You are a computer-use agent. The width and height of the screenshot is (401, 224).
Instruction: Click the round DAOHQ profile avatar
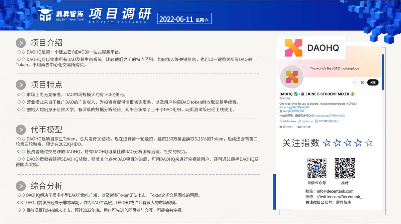point(291,77)
